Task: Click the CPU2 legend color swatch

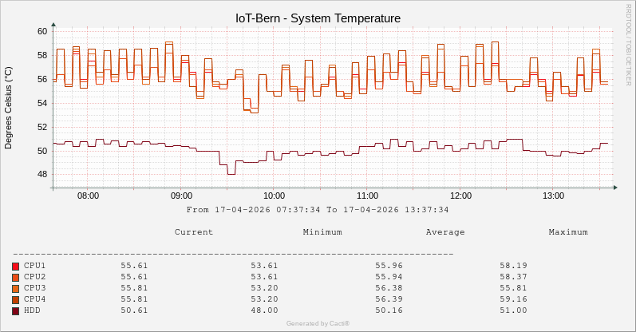Action: coord(16,277)
